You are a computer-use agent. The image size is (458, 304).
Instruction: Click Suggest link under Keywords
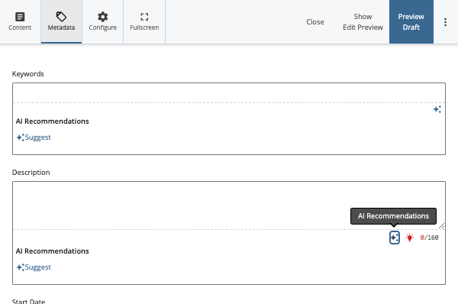(x=37, y=137)
